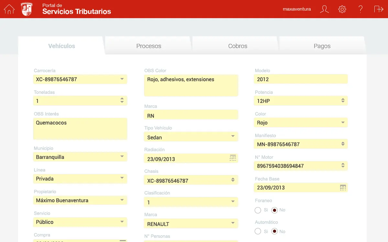Click the Portal de Servicios Tributarios title

(77, 9)
